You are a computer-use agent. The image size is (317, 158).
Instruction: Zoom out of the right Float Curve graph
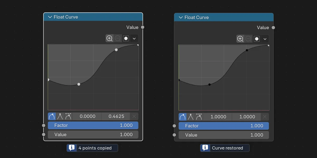point(248,39)
